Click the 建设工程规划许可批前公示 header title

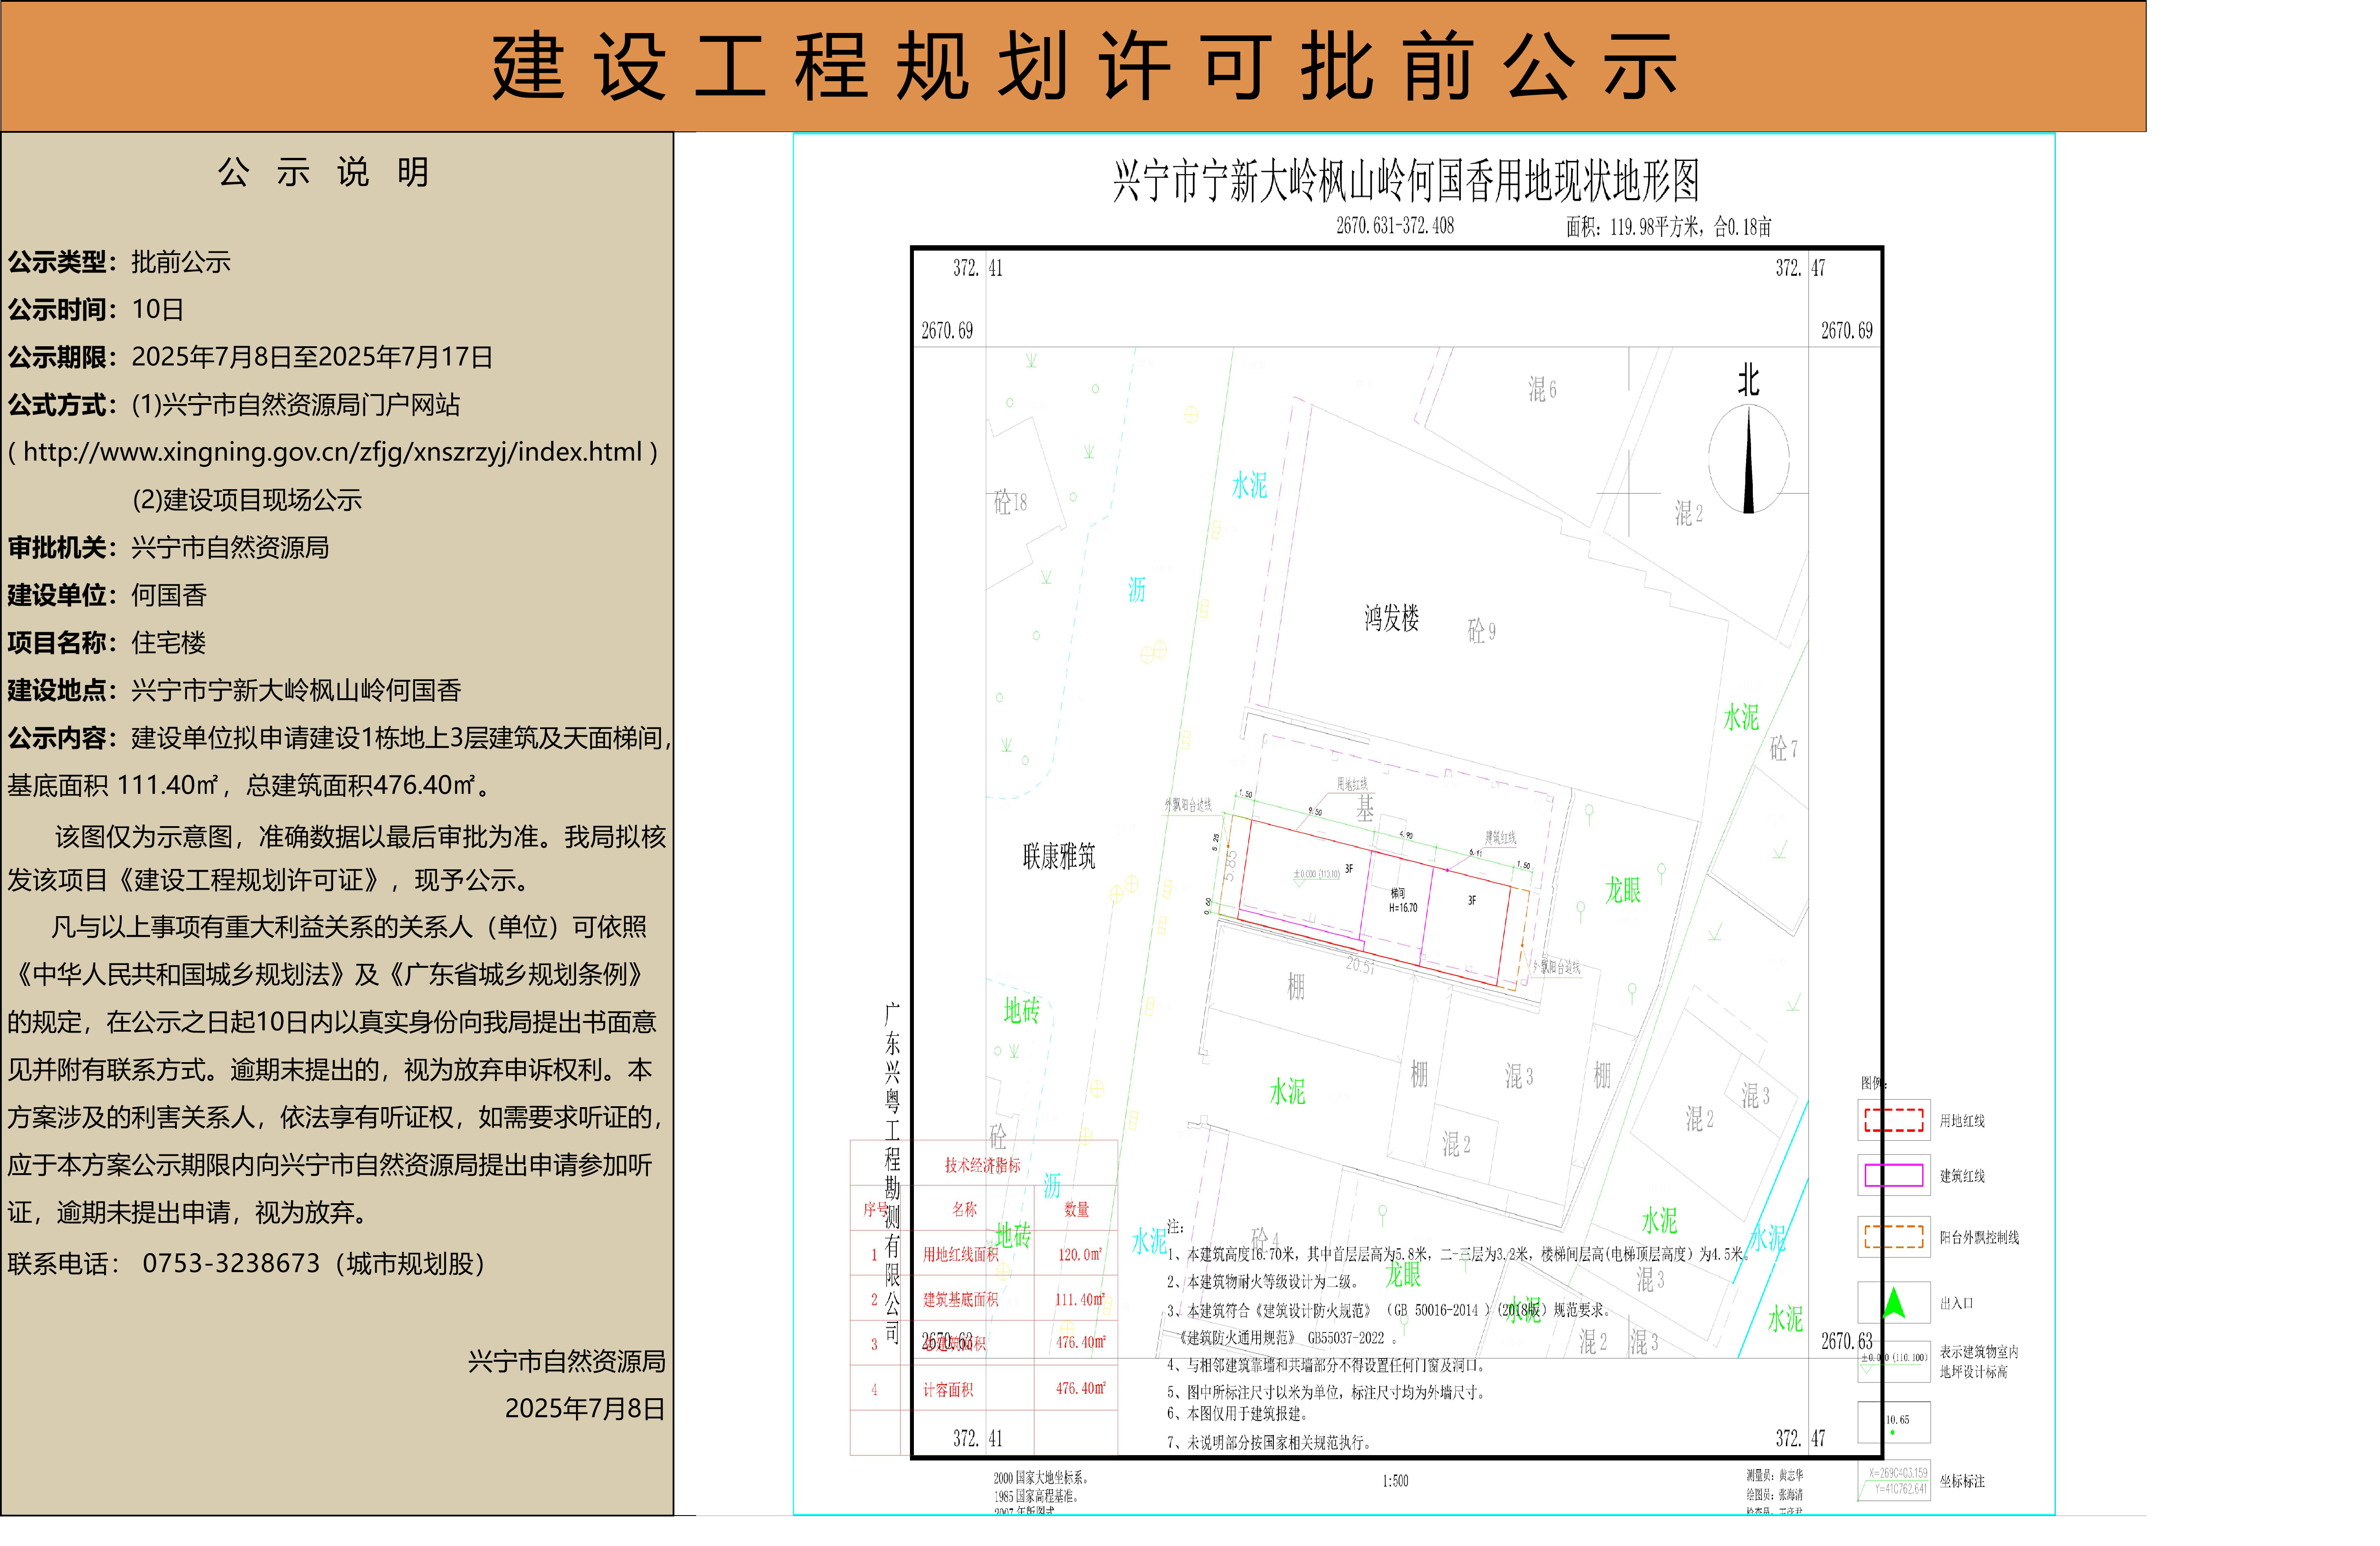(x=1084, y=67)
